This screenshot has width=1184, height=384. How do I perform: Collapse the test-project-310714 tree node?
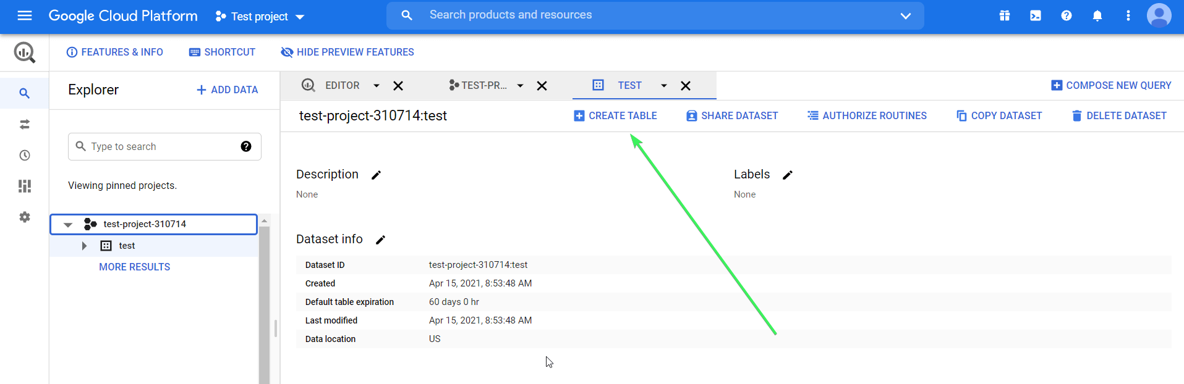click(x=68, y=225)
